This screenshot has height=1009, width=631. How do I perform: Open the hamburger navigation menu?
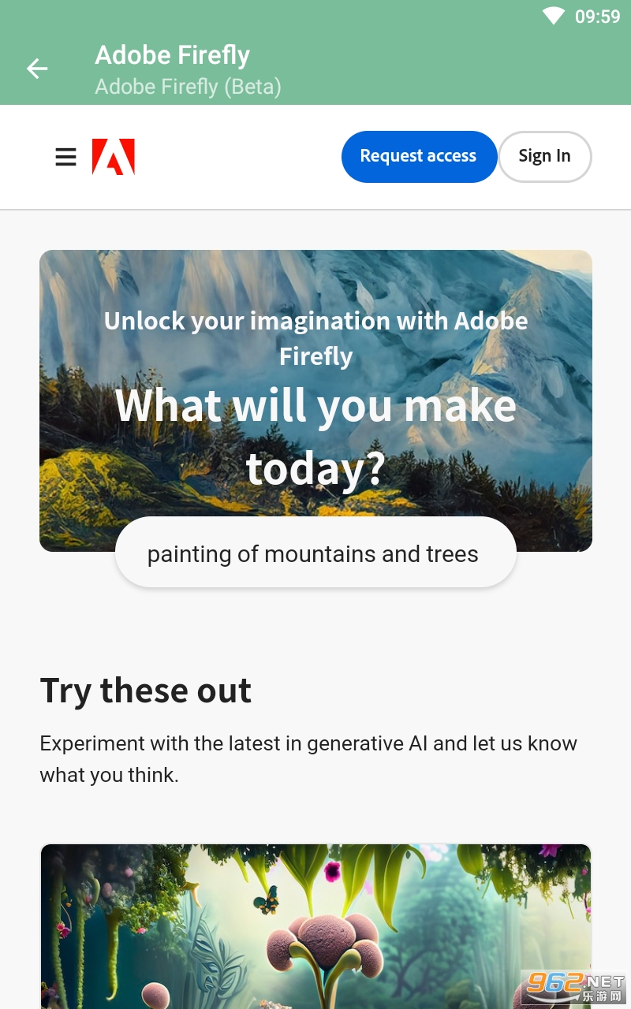pyautogui.click(x=66, y=157)
